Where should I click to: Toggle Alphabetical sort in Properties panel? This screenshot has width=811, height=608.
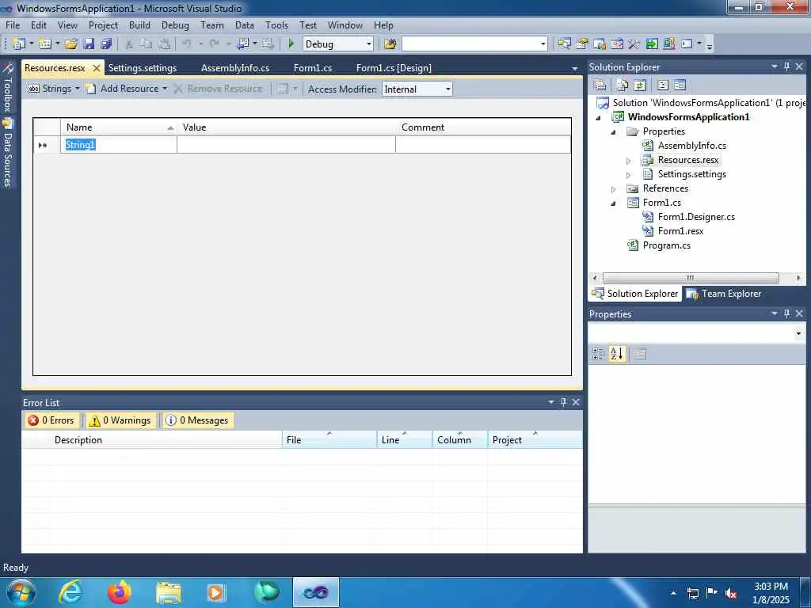[x=616, y=354]
